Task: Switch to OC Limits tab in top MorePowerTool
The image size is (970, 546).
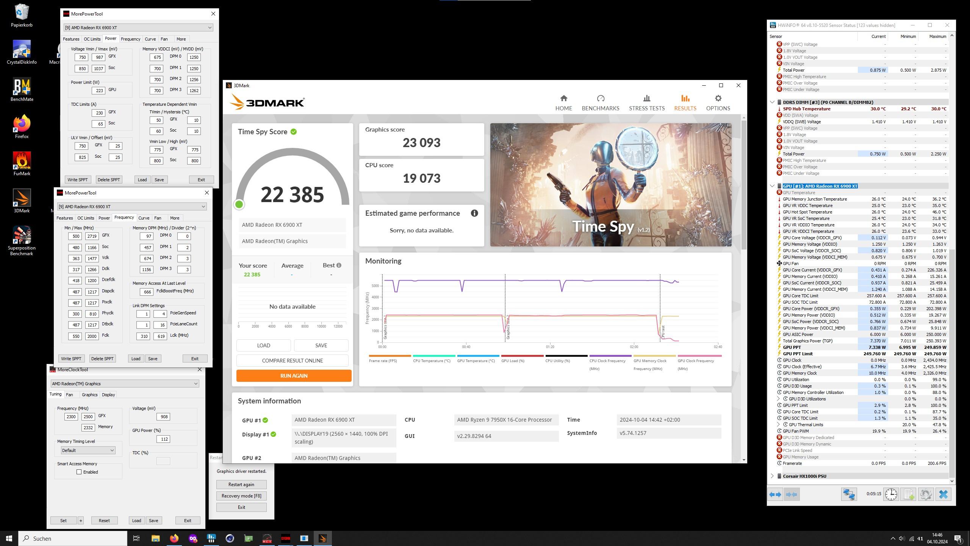Action: point(92,39)
